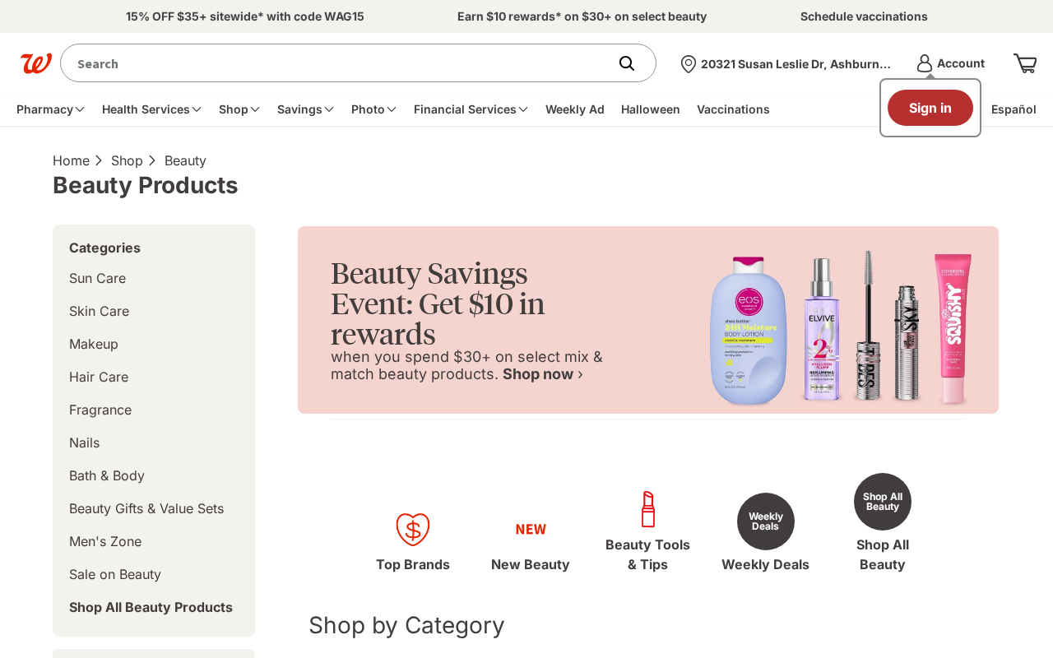This screenshot has height=658, width=1053.
Task: Expand the Health Services menu
Action: click(x=152, y=109)
